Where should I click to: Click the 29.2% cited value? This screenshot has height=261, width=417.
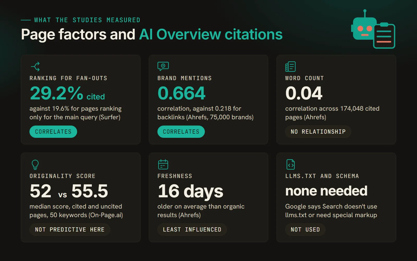67,93
